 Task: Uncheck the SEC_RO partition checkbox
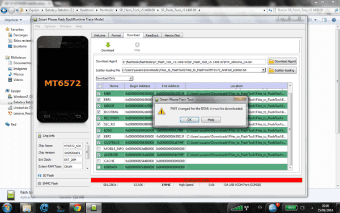click(x=99, y=124)
